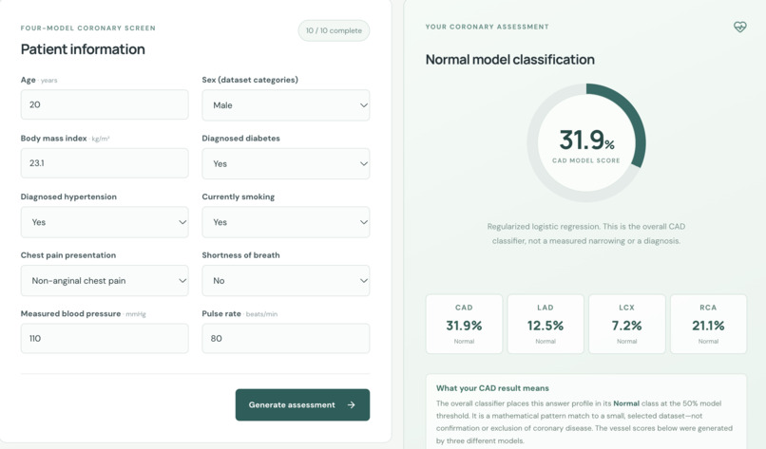
Task: Select the LCX 7.2% score card
Action: pyautogui.click(x=627, y=324)
